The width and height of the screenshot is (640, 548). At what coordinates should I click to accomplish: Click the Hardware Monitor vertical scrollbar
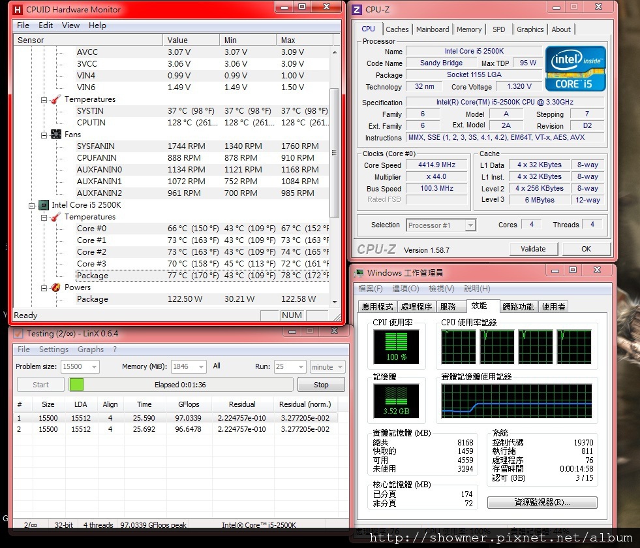click(x=335, y=150)
